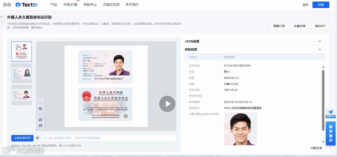This screenshot has width=337, height=157.
Task: Zoom out the ID card preview
Action: 41,103
